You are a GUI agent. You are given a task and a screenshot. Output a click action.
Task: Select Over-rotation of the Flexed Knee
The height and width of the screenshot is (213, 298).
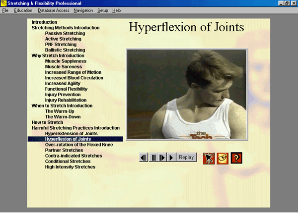point(78,145)
